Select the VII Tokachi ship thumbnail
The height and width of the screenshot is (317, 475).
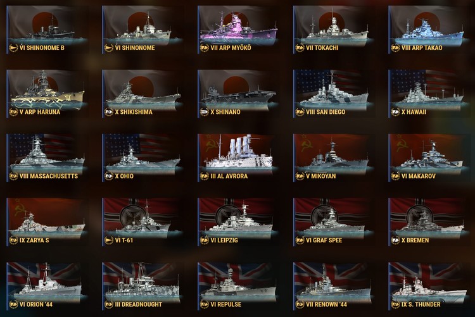(x=331, y=29)
